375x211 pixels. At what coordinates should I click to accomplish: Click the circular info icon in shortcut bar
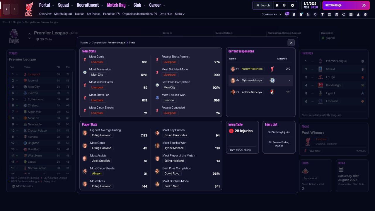point(344,14)
